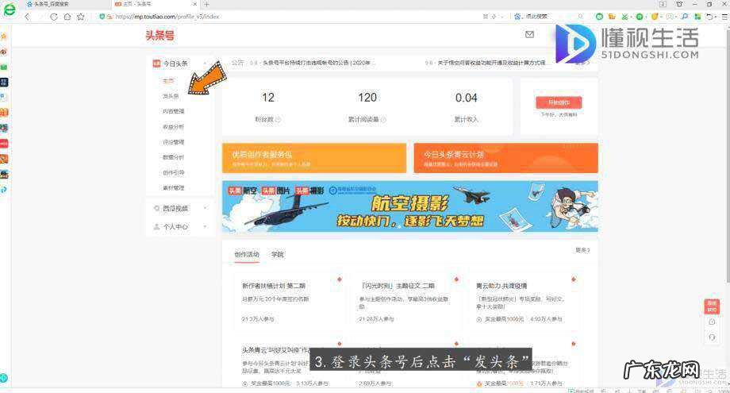Click the headset support icon at right
The height and width of the screenshot is (393, 730).
tap(712, 337)
